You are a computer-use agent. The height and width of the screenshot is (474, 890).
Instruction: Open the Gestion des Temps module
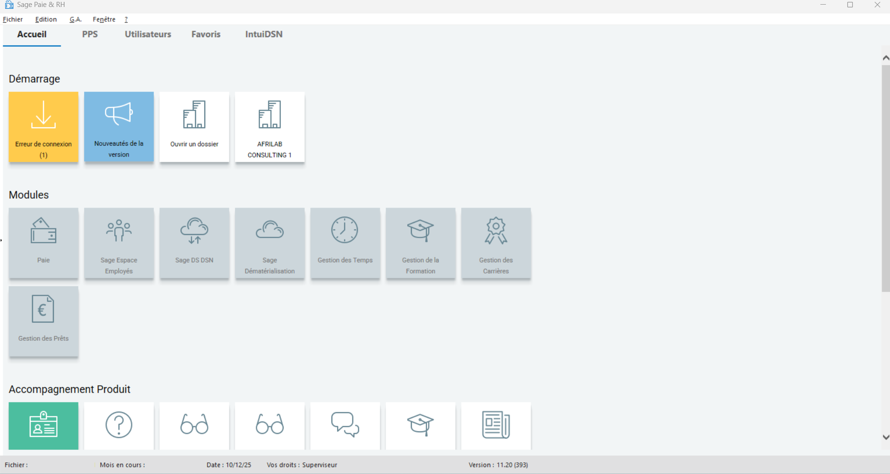(x=345, y=243)
